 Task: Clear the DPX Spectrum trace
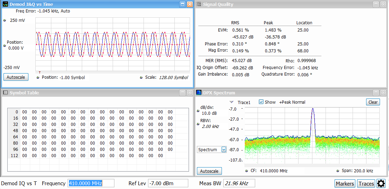[373, 102]
